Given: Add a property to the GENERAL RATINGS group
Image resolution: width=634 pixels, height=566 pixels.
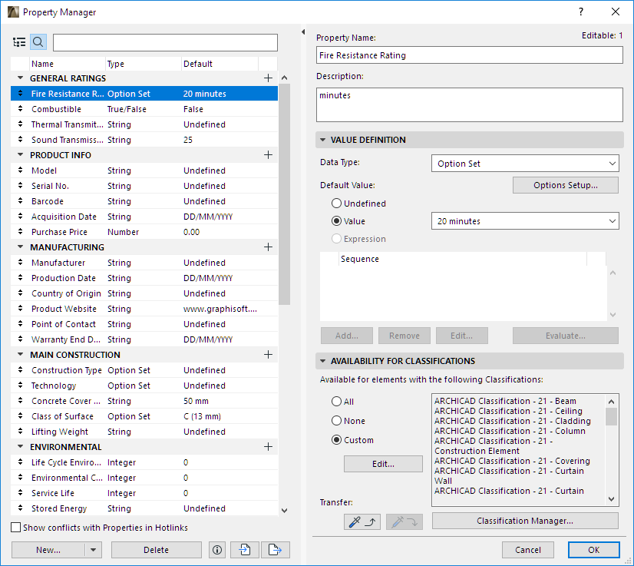Looking at the screenshot, I should pos(268,78).
